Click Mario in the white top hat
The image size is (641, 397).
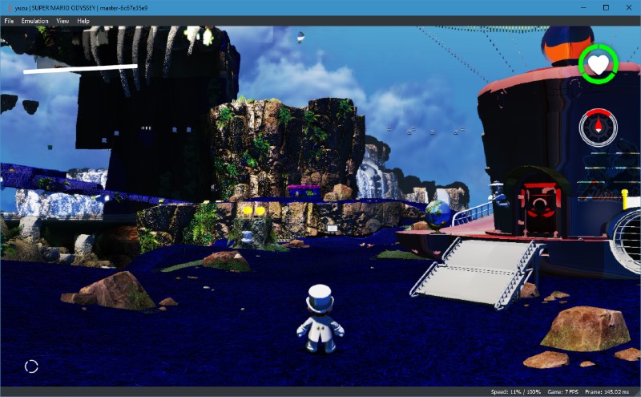320,319
